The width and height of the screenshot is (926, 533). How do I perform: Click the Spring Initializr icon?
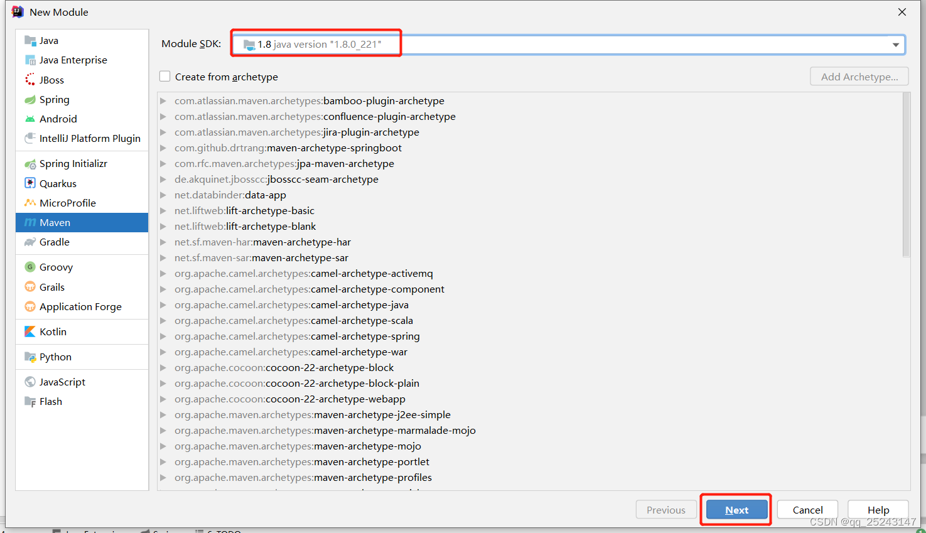click(x=30, y=164)
